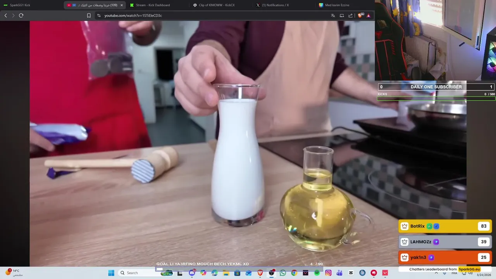Open Brave Shields lion icon
Image resolution: width=496 pixels, height=279 pixels.
click(360, 15)
